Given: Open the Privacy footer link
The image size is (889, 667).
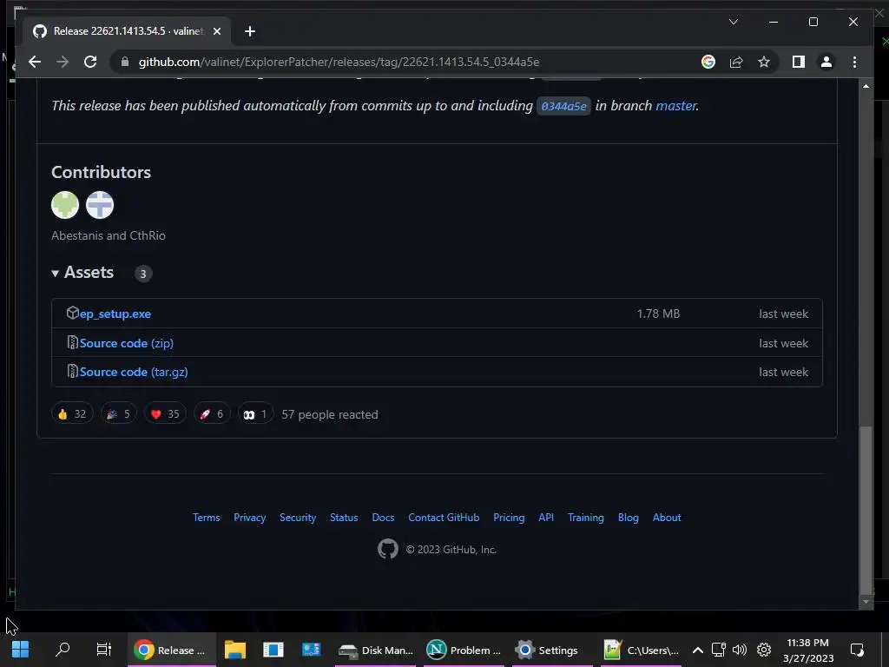Looking at the screenshot, I should click(x=249, y=518).
